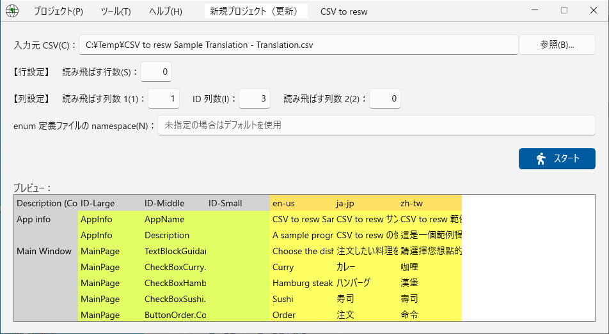This screenshot has width=609, height=334.
Task: Click the A sample progr en-us cell
Action: point(302,235)
